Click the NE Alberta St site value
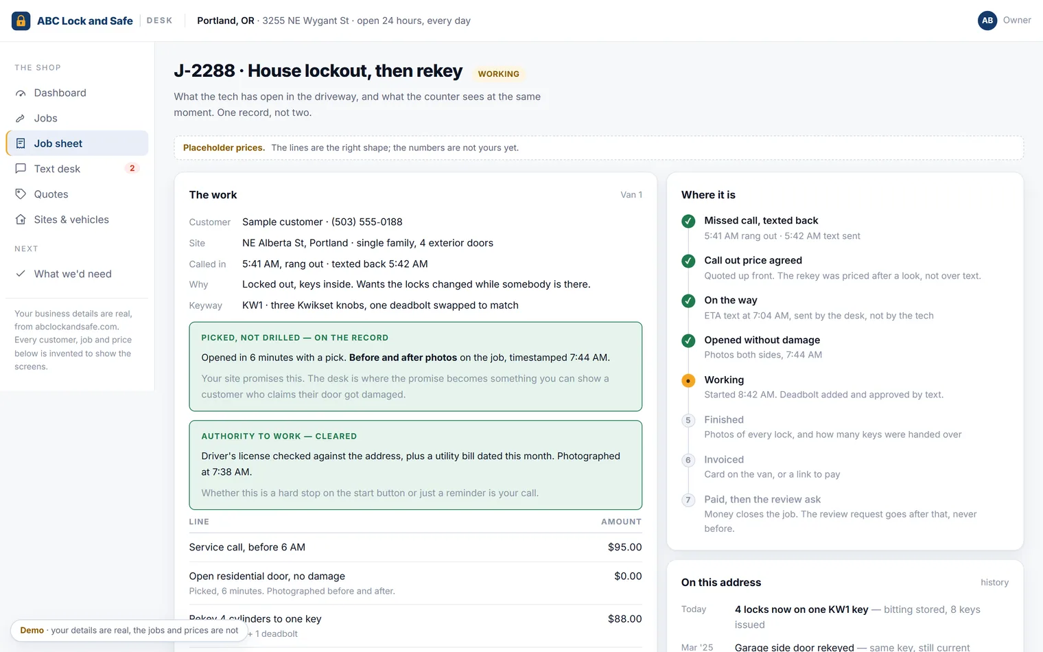The height and width of the screenshot is (652, 1043). (x=368, y=243)
